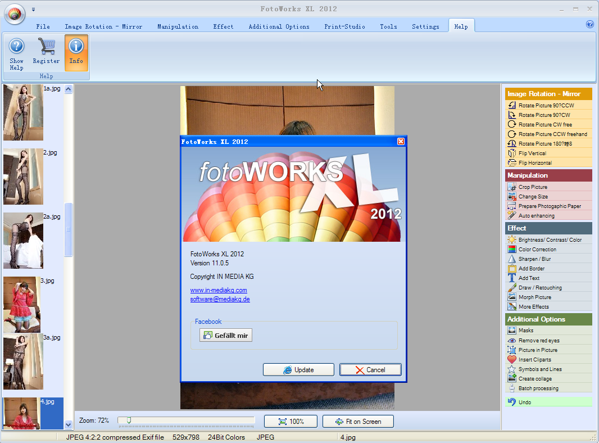Image resolution: width=599 pixels, height=443 pixels.
Task: Select thumbnail 2a.jpg
Action: click(x=23, y=241)
